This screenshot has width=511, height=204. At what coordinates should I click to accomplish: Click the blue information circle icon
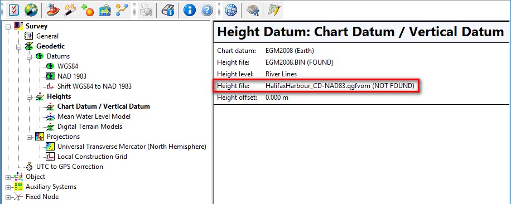(189, 10)
